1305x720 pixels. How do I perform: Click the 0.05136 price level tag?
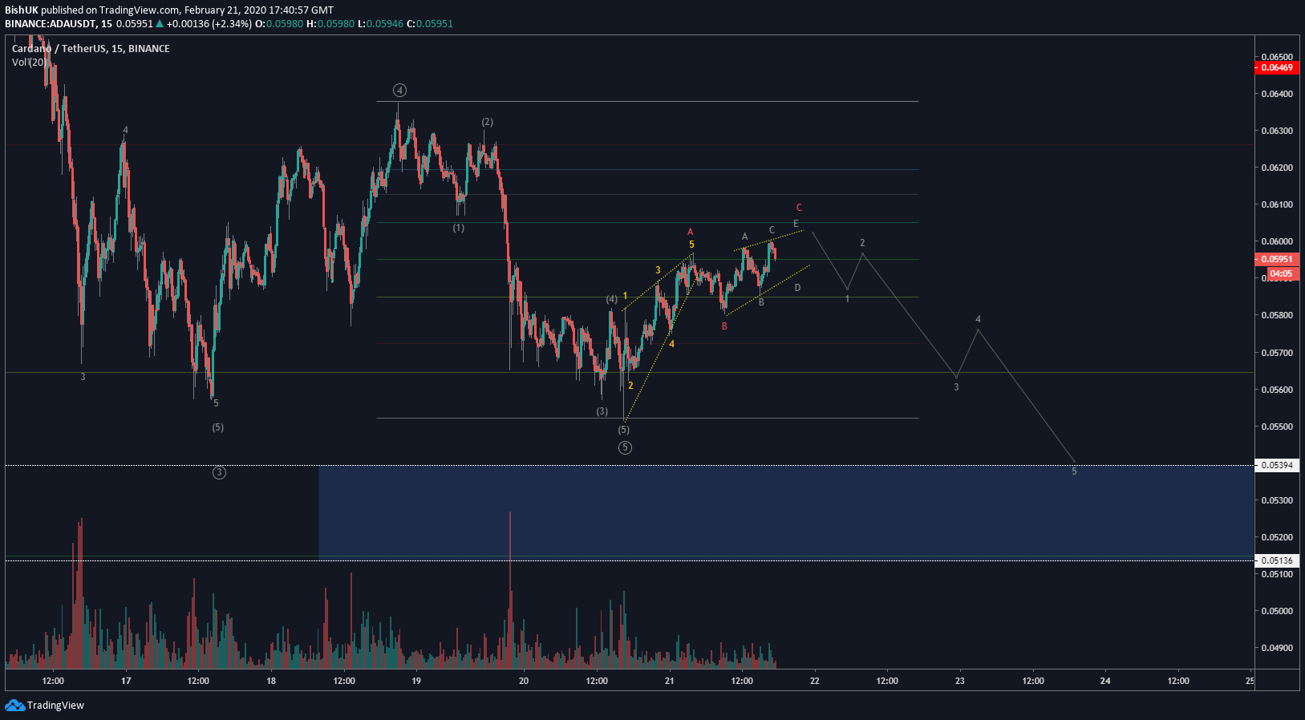point(1276,560)
